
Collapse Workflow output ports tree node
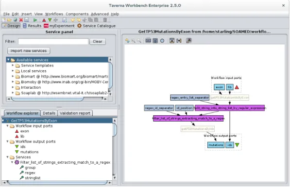[7, 141]
